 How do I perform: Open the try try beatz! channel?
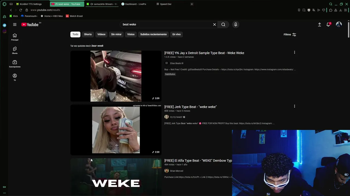click(x=176, y=117)
